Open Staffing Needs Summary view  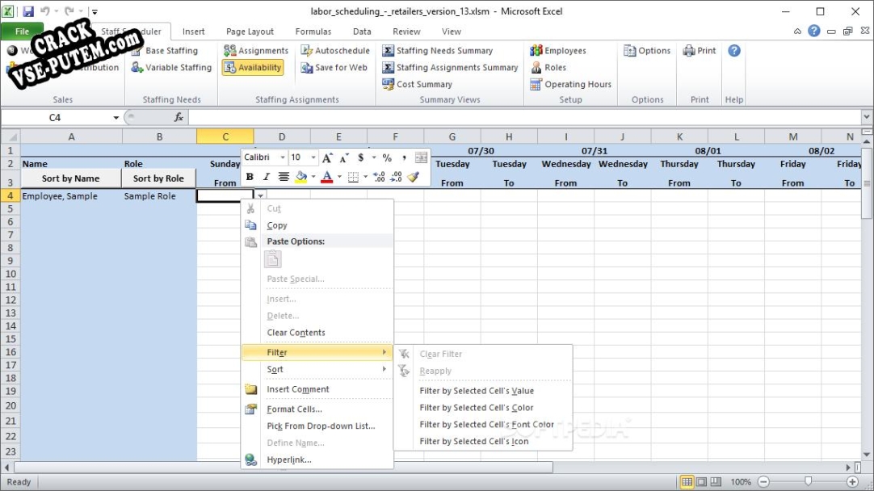click(438, 51)
